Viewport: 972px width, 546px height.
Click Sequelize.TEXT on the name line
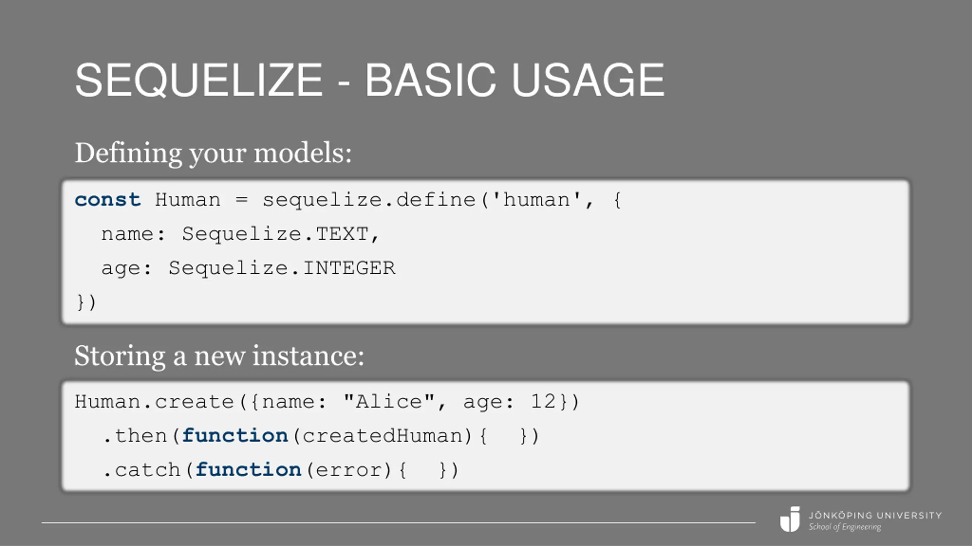tap(275, 234)
